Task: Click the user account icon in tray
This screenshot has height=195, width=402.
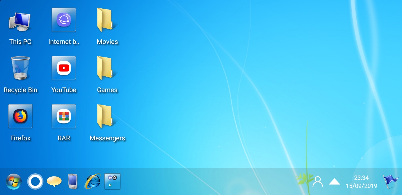Action: (x=318, y=181)
